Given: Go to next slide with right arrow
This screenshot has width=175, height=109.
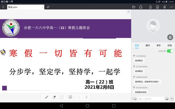Looking at the screenshot, I should point(86,97).
